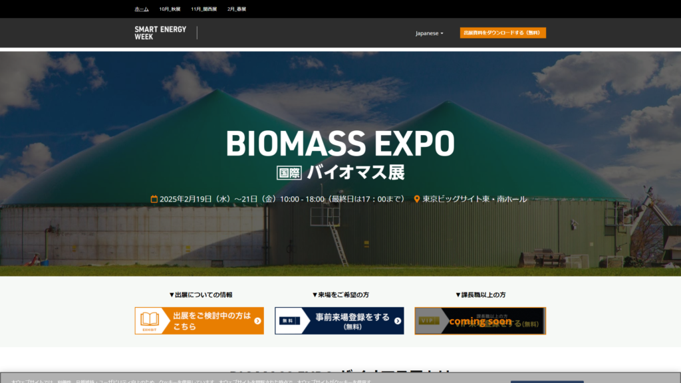This screenshot has height=383, width=681.
Task: Click the 無料 ticket icon on the blue banner
Action: (x=289, y=321)
